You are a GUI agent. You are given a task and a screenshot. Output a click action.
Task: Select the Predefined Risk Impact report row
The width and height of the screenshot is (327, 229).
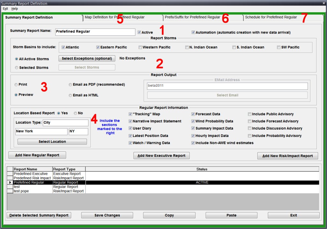click(x=32, y=178)
